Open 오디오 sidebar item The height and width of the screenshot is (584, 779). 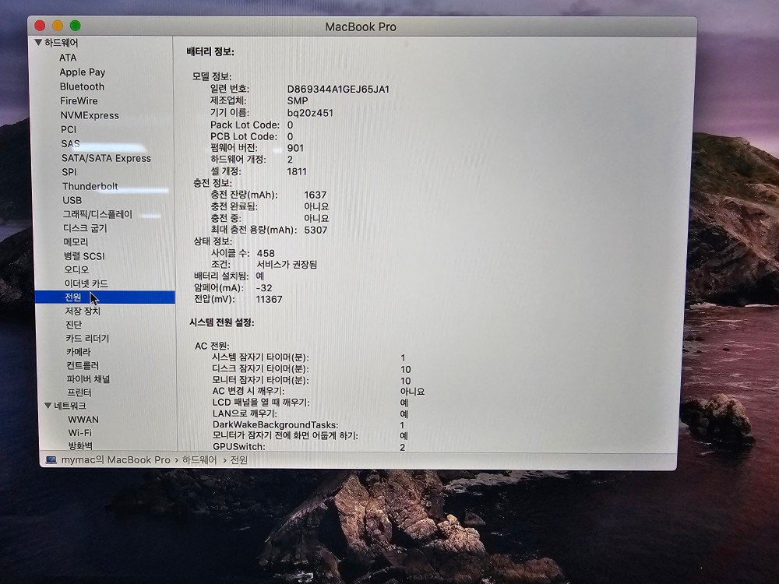(76, 269)
